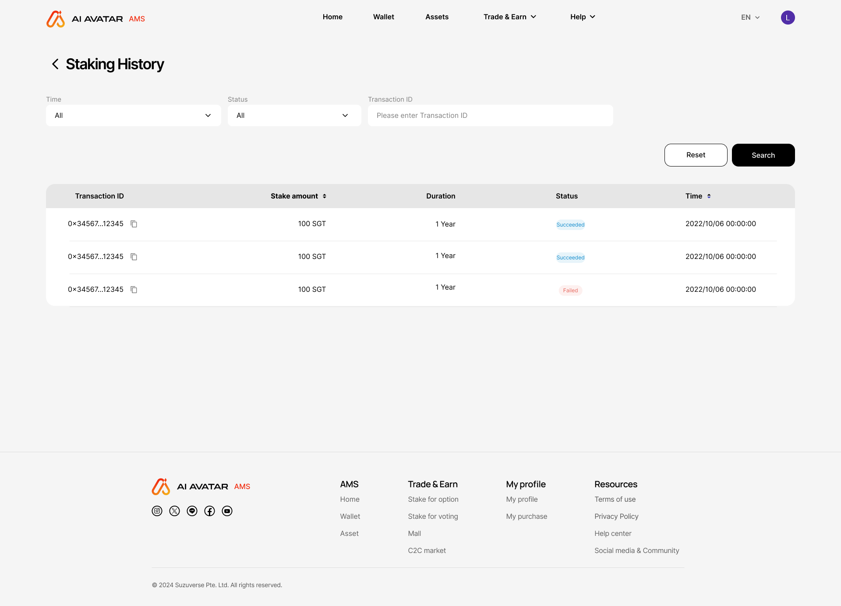Click the Search button
This screenshot has height=606, width=841.
(x=763, y=155)
